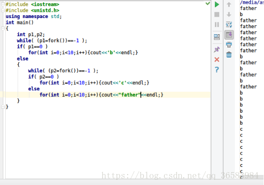Click 'iostream' in the first include
264x185 pixels.
45,4
